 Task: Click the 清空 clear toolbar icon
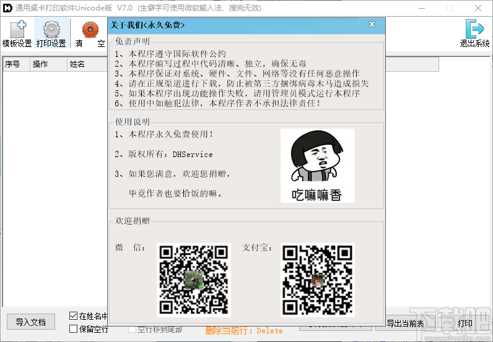pyautogui.click(x=90, y=33)
